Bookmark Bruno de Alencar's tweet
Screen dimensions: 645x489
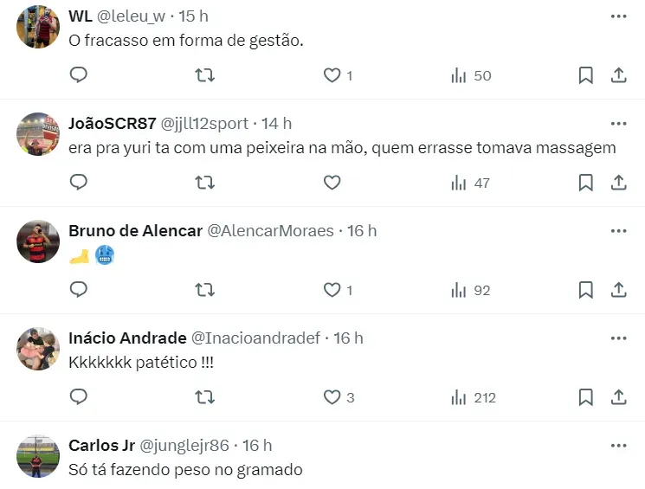pyautogui.click(x=586, y=290)
